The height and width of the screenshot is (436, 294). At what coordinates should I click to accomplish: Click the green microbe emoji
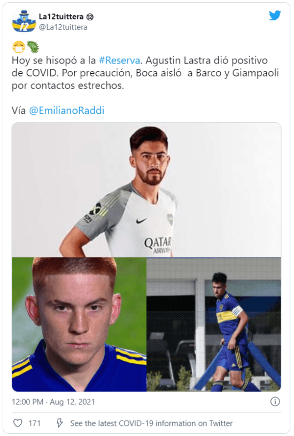pyautogui.click(x=33, y=47)
